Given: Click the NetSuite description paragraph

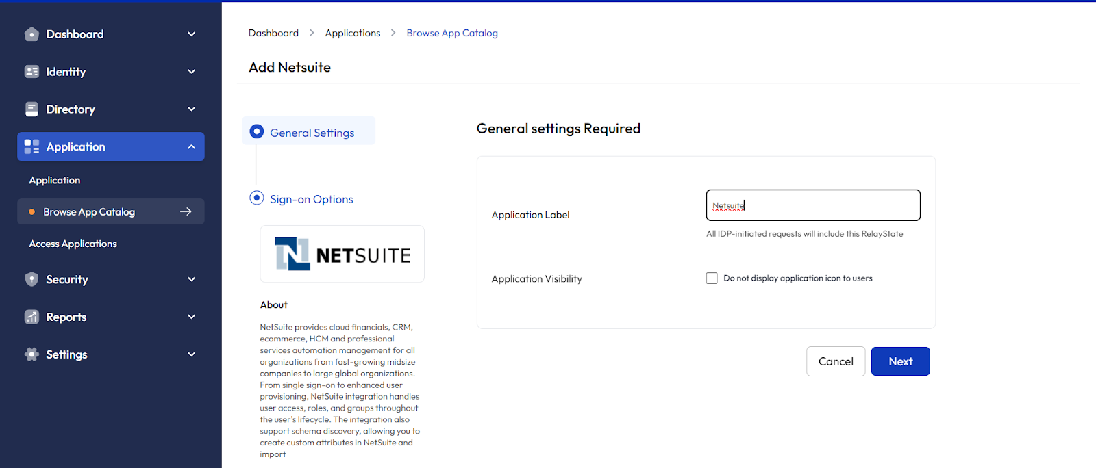Looking at the screenshot, I should coord(340,391).
